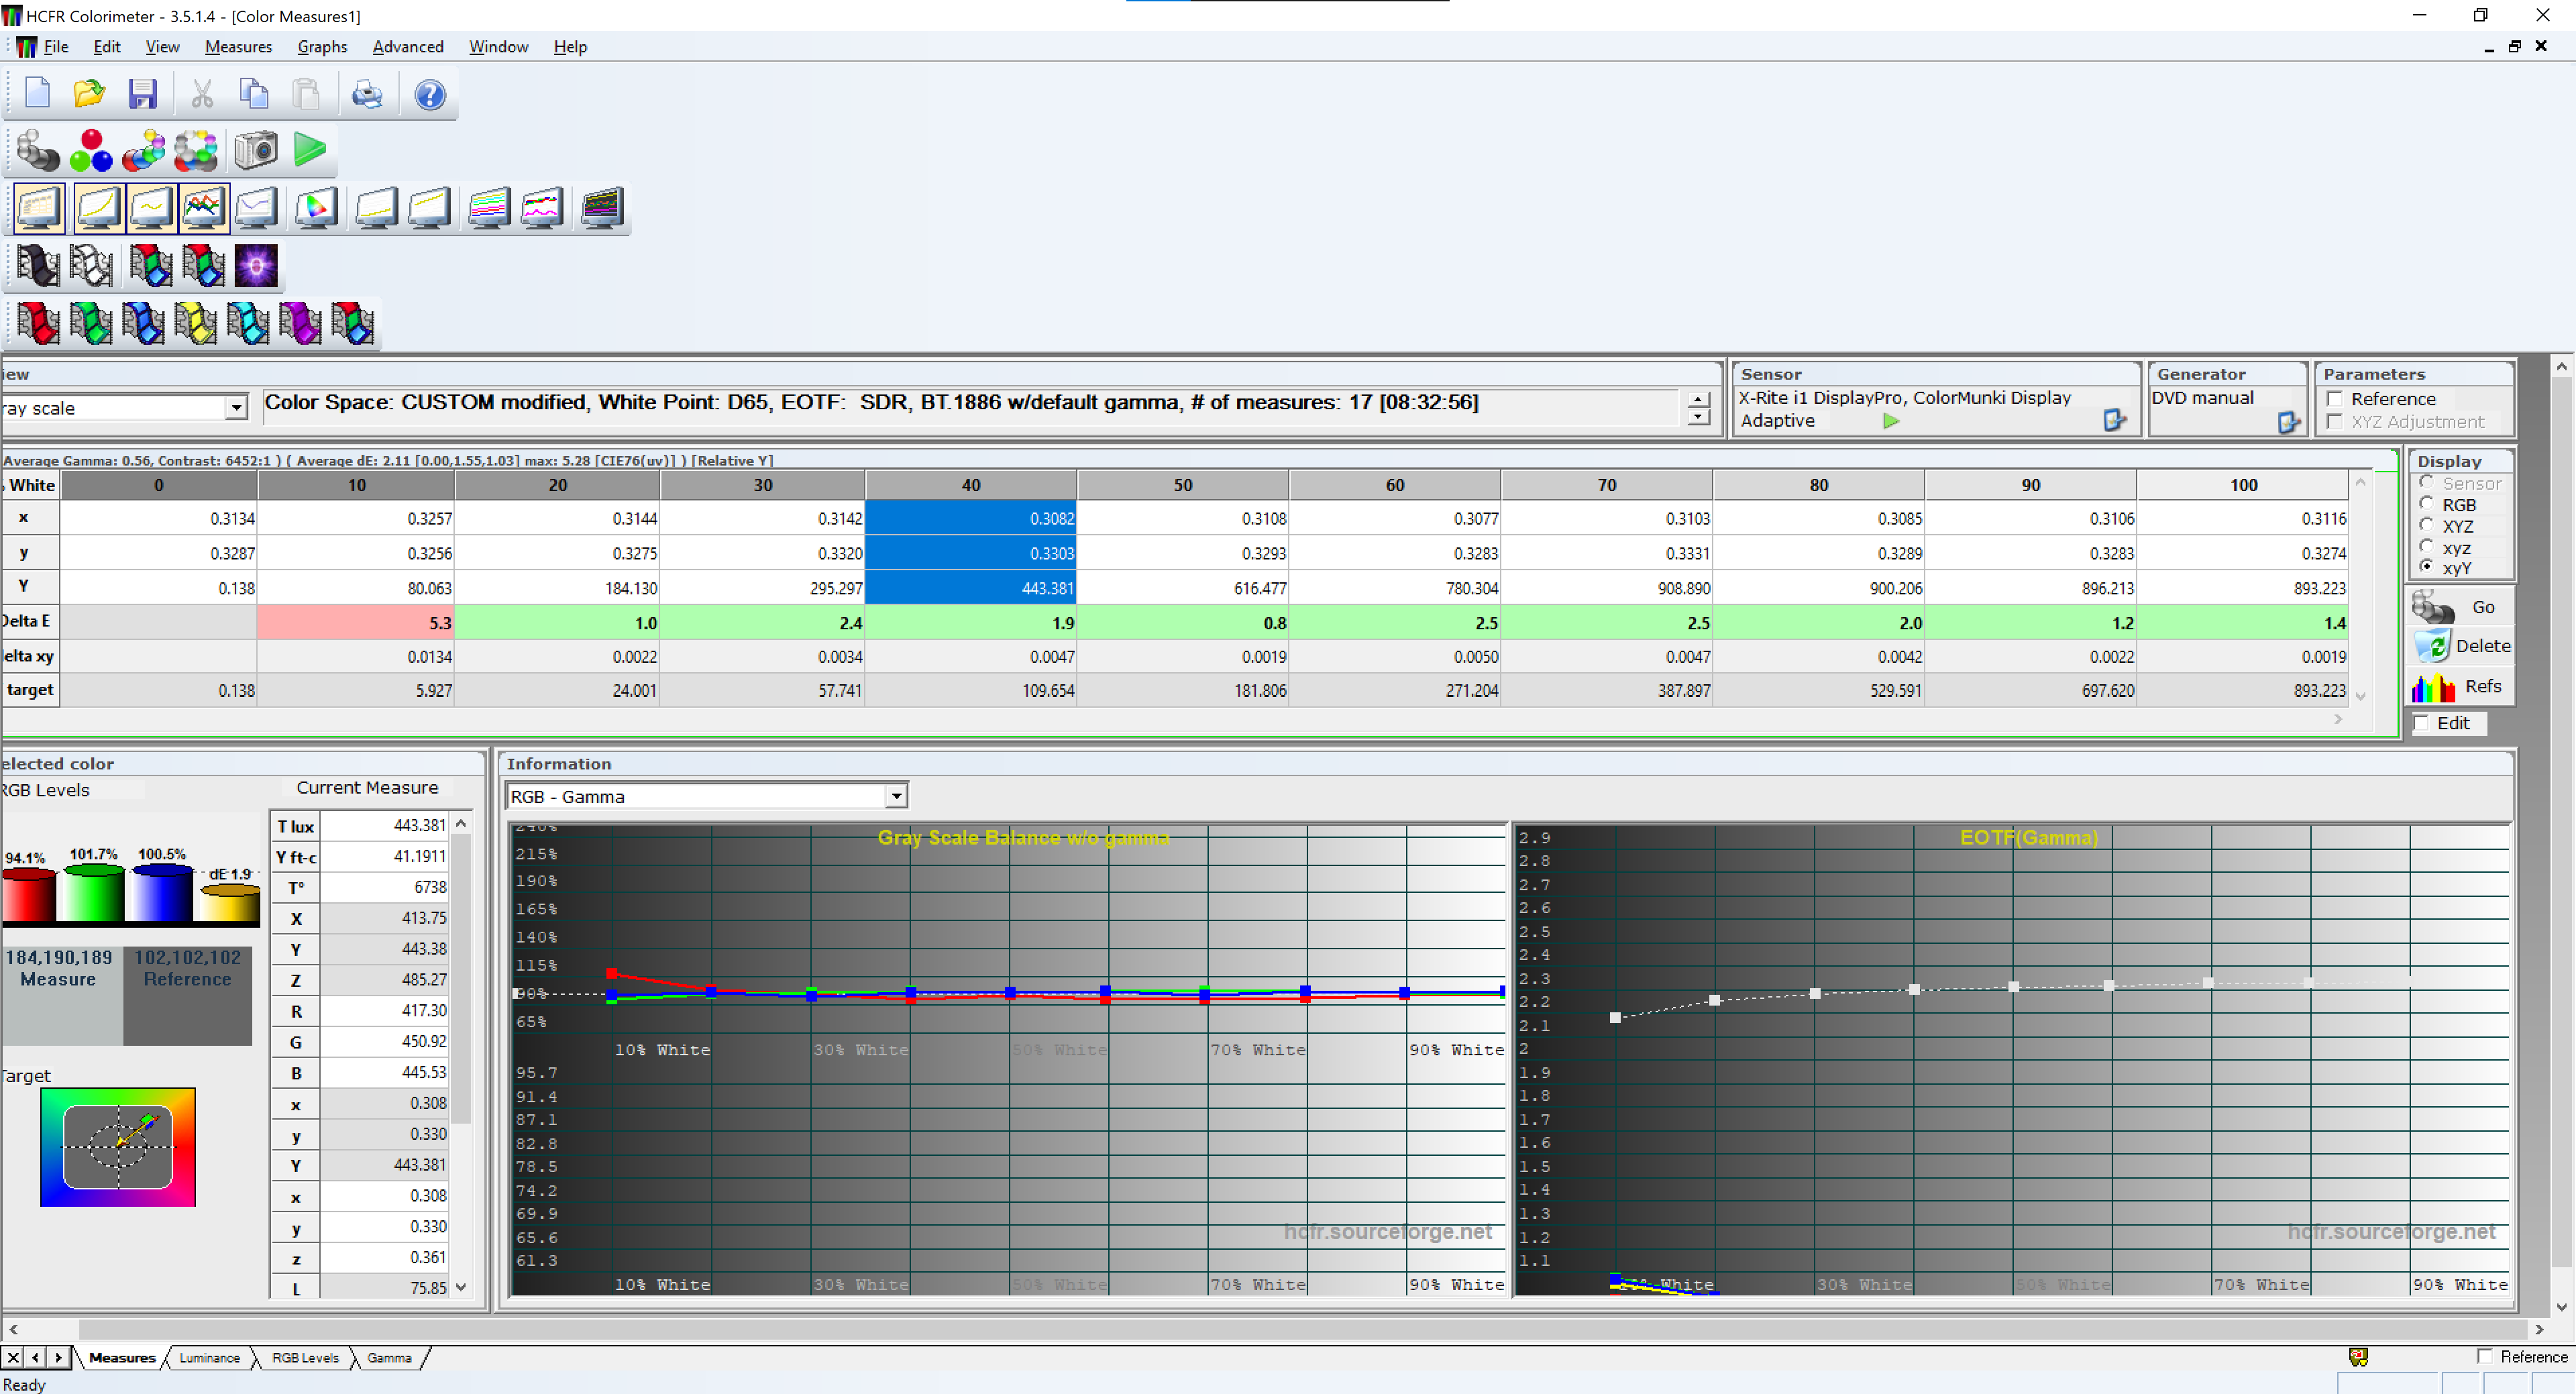The image size is (2576, 1394).
Task: Click the yellow film strip pattern icon
Action: coord(196,324)
